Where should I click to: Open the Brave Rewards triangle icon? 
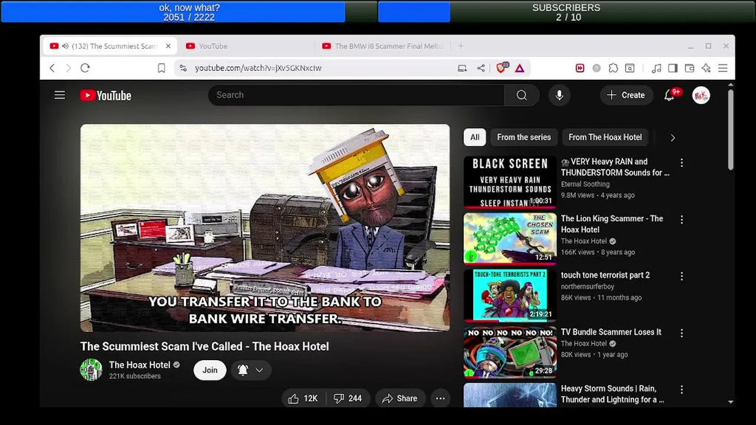[520, 68]
